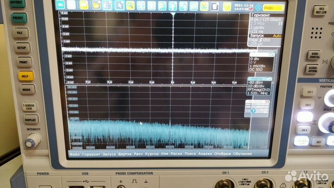Viewport: 334px width, 188px height.
Task: Open the Анализ menu
Action: (x=205, y=154)
